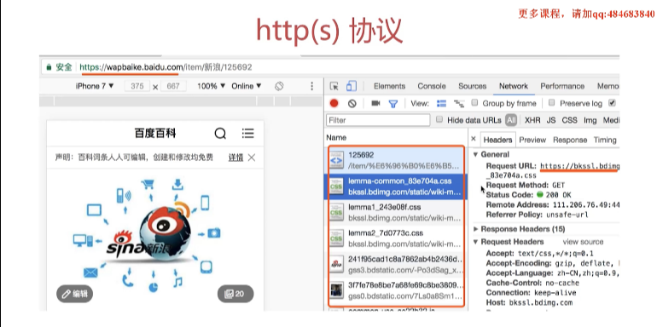Image resolution: width=657 pixels, height=327 pixels.
Task: Open the Console panel tab
Action: coord(432,86)
